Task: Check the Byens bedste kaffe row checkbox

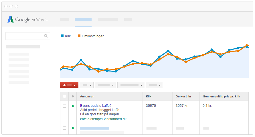Action: coord(65,106)
